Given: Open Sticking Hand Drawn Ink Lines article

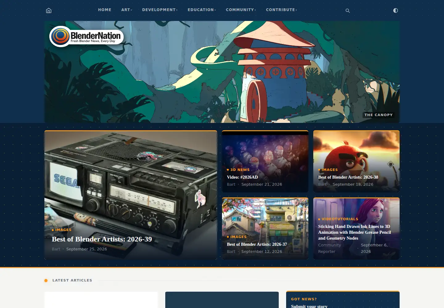Looking at the screenshot, I should point(355,232).
